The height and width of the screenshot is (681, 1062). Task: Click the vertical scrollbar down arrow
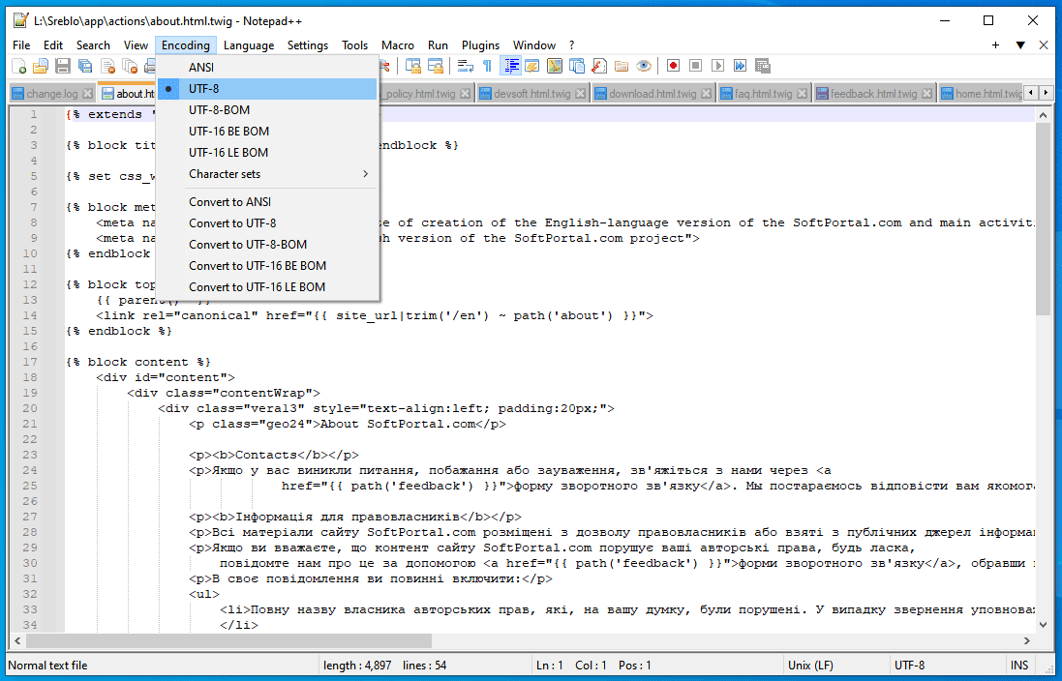[1043, 624]
